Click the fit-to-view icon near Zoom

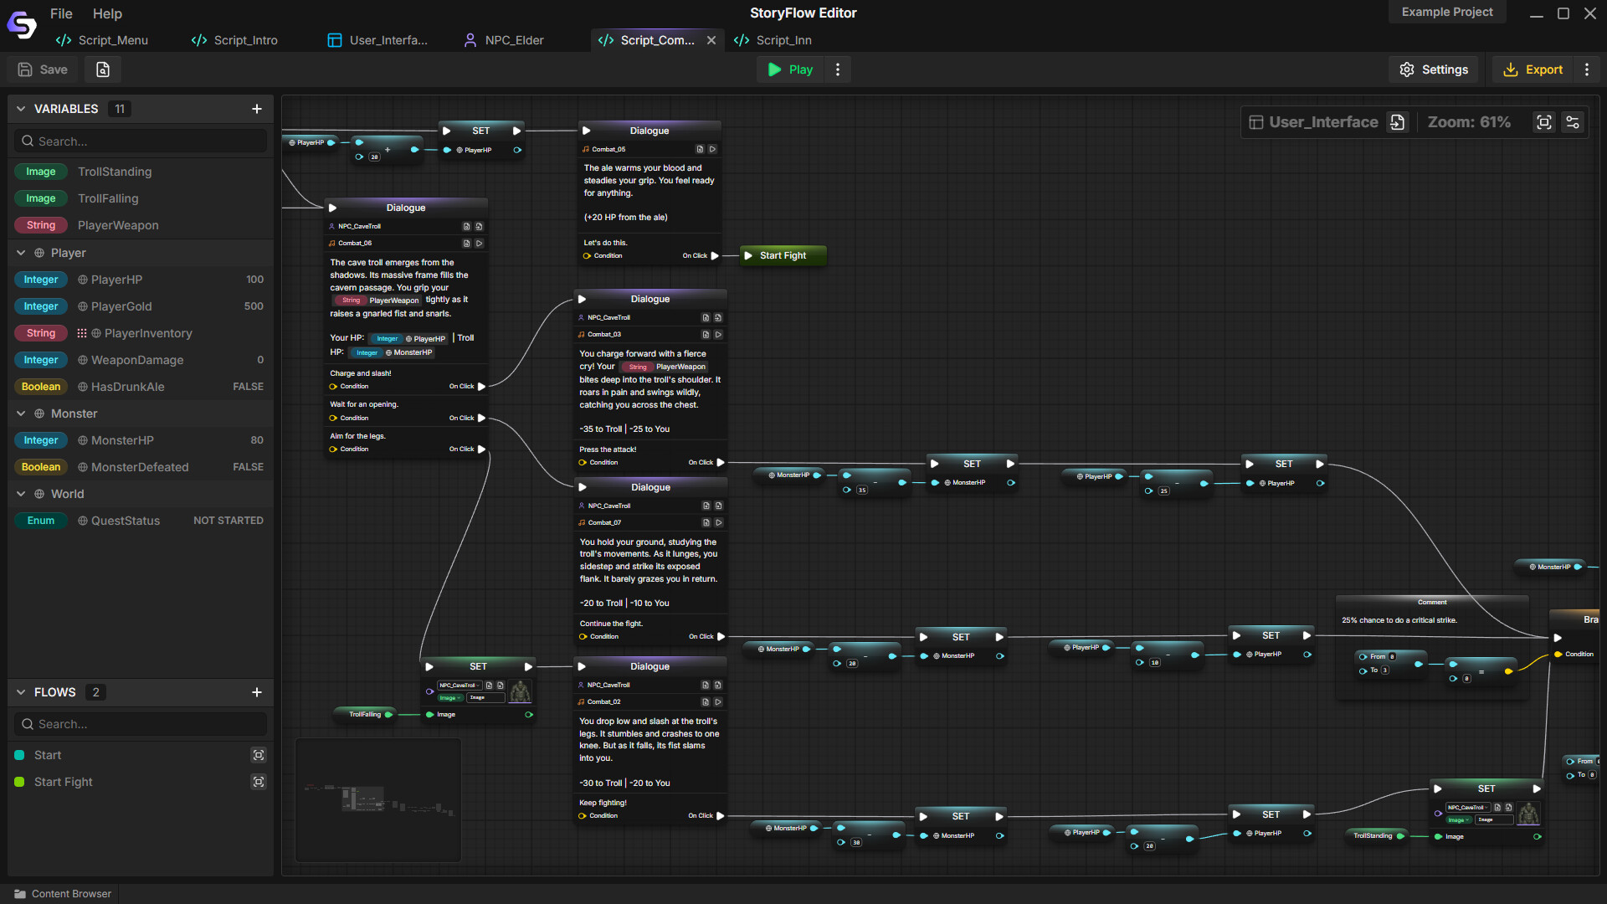coord(1544,122)
